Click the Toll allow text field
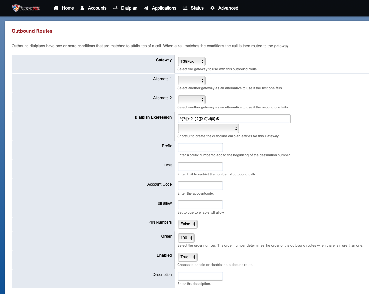Screen dimensions: 369x294 tap(200, 205)
